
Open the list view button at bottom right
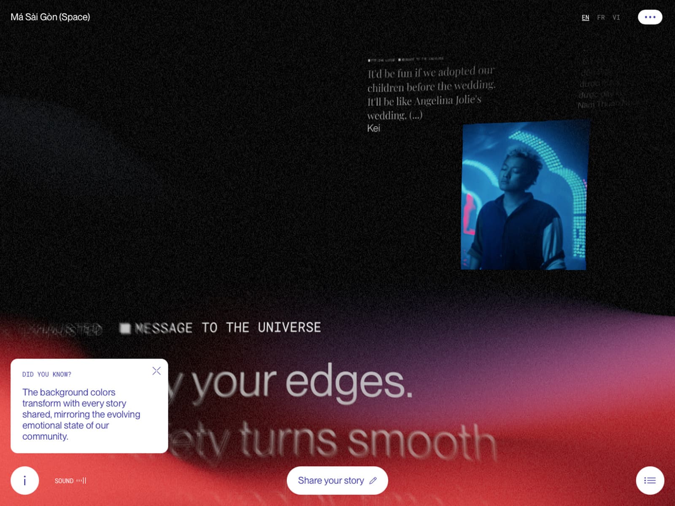click(x=650, y=480)
